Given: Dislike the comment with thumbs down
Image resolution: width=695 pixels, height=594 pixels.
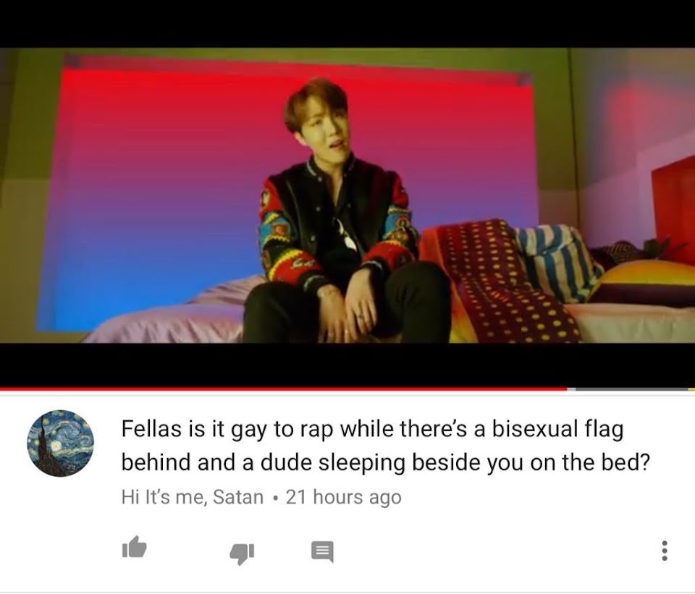Looking at the screenshot, I should point(242,553).
